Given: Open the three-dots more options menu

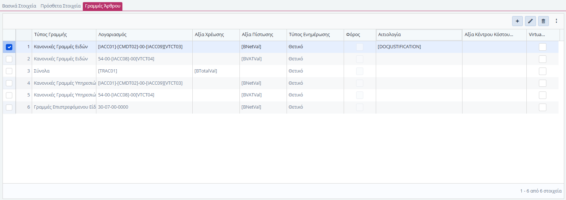Looking at the screenshot, I should pyautogui.click(x=556, y=21).
